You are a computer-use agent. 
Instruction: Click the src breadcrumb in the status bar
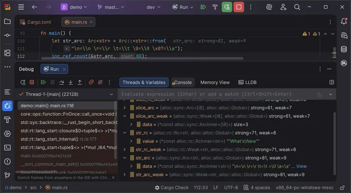(34, 188)
